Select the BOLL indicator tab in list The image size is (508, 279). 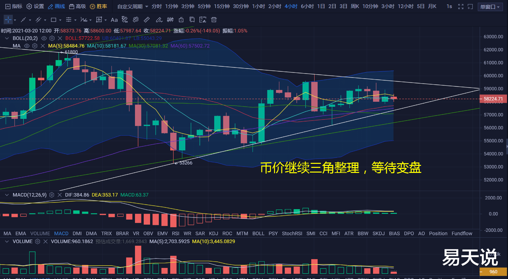coord(258,233)
